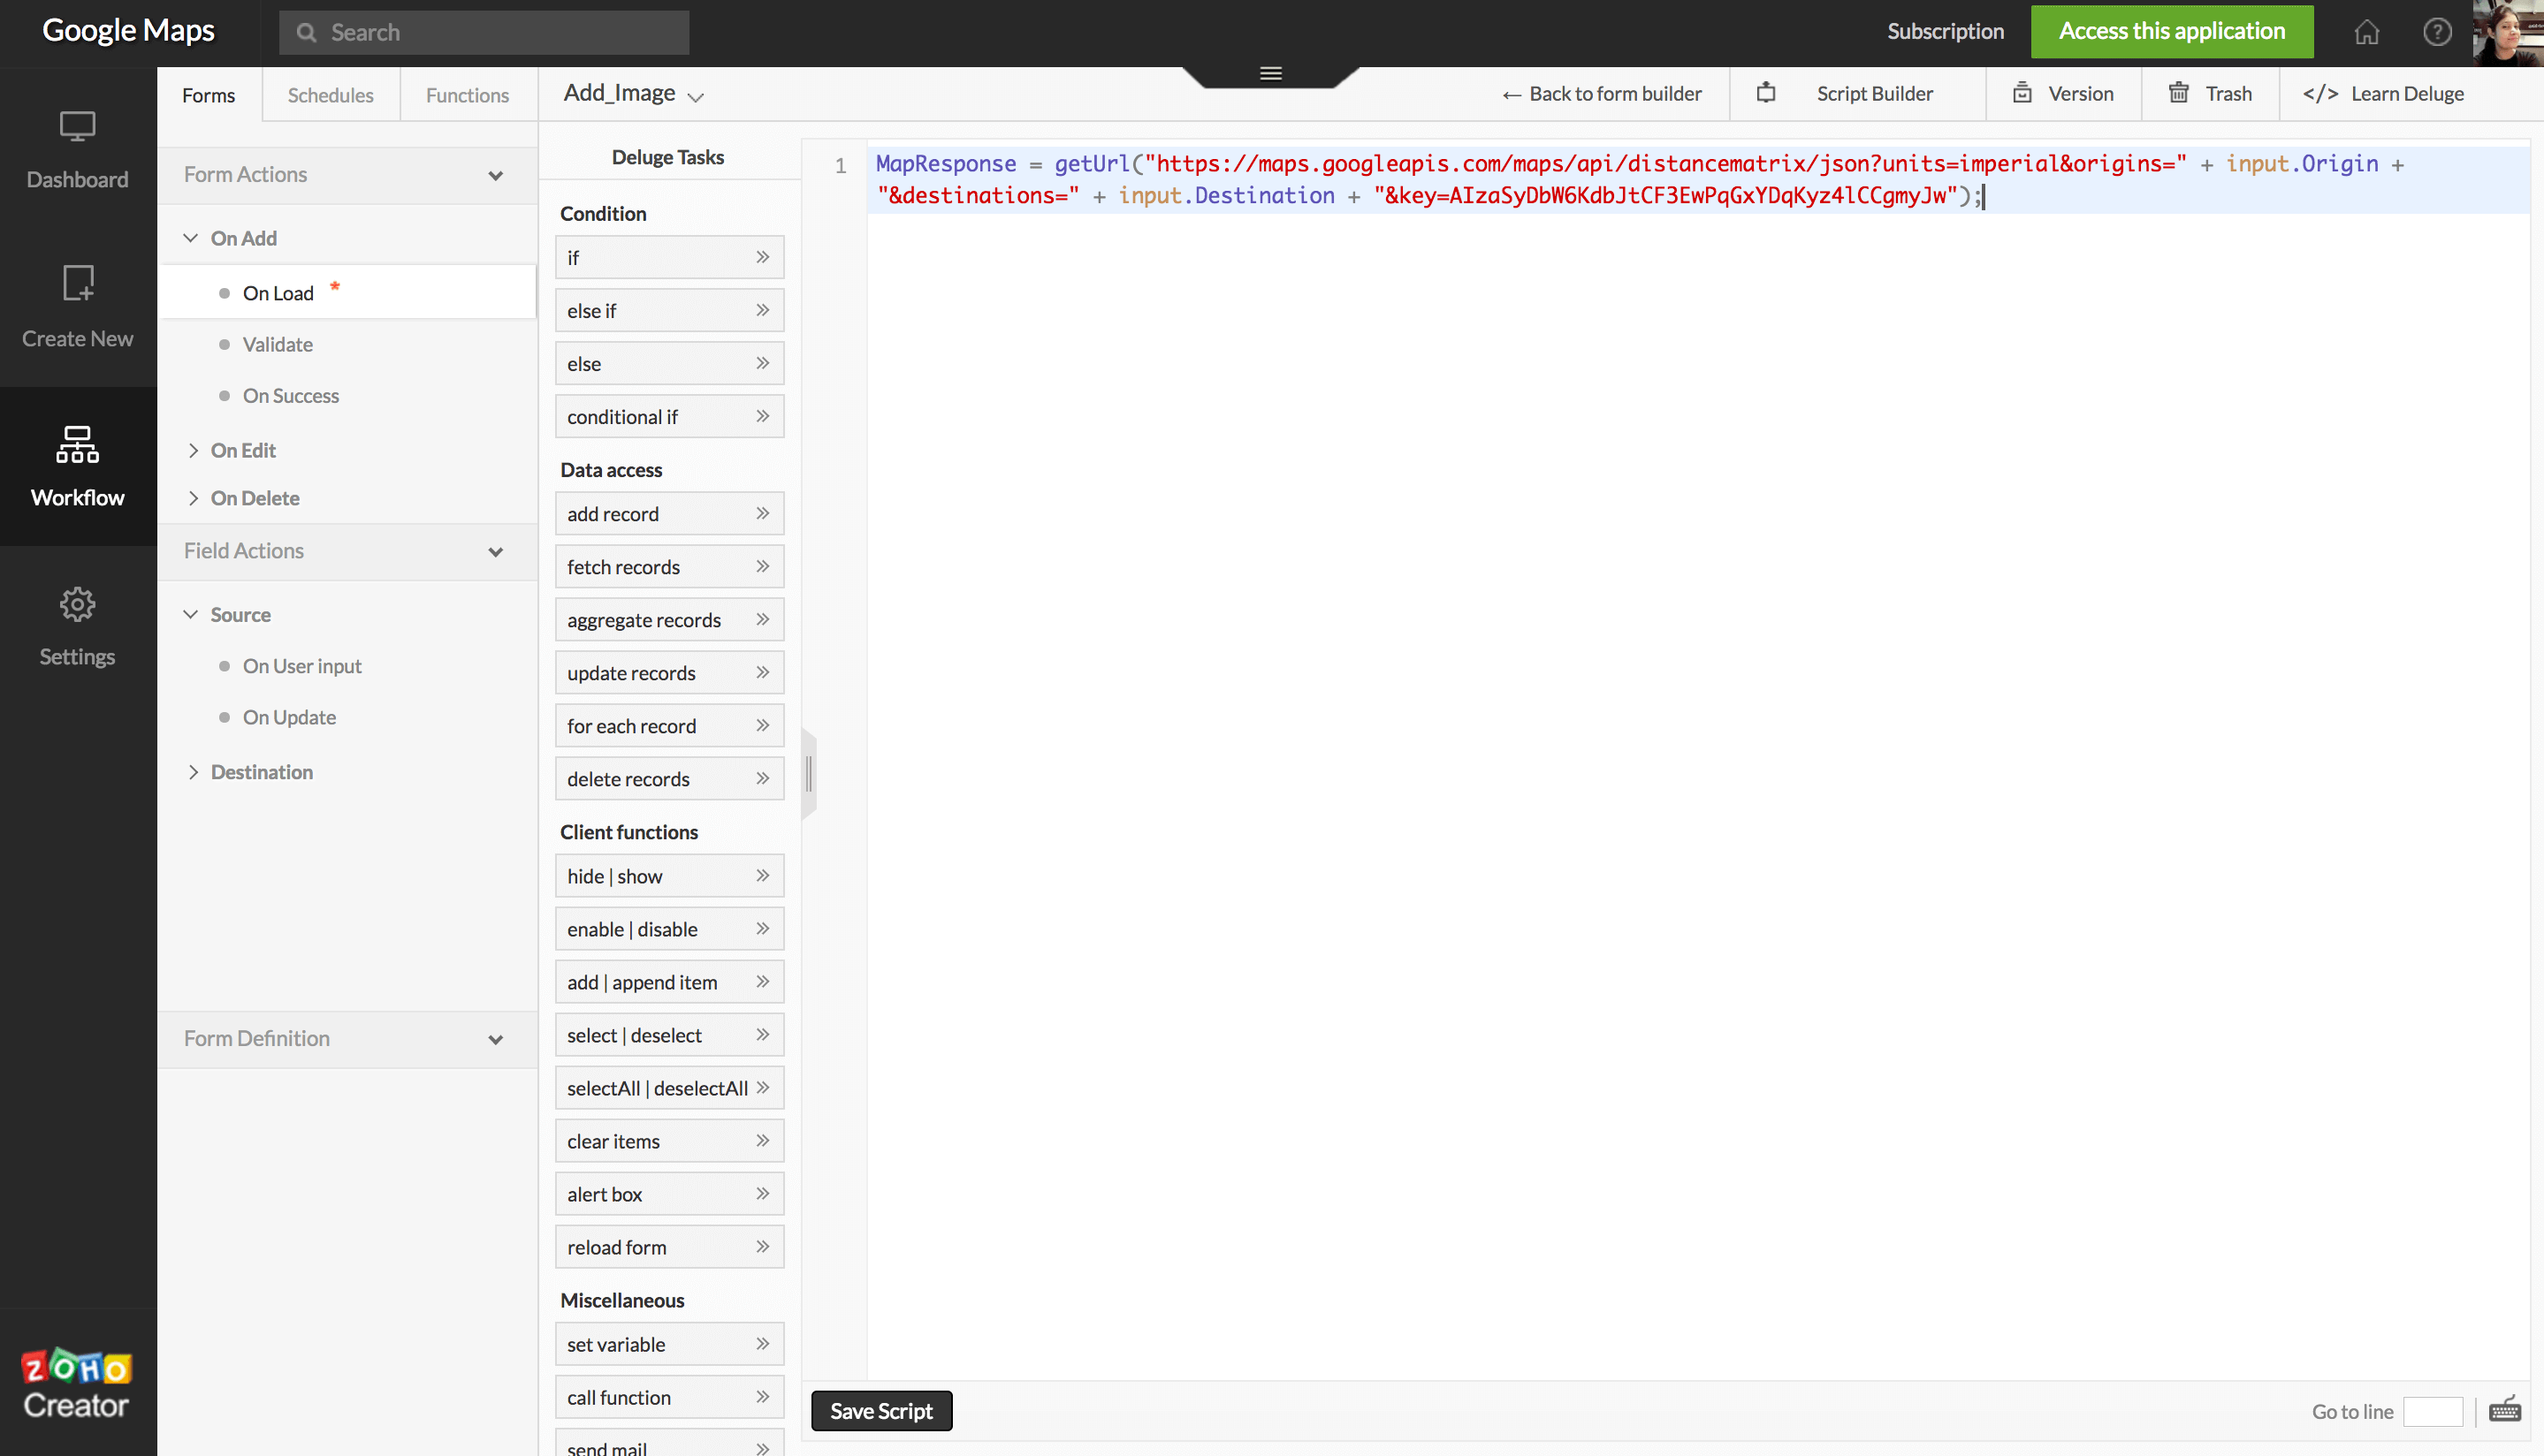Viewport: 2544px width, 1456px height.
Task: Open the Subscription link
Action: coord(1945,31)
